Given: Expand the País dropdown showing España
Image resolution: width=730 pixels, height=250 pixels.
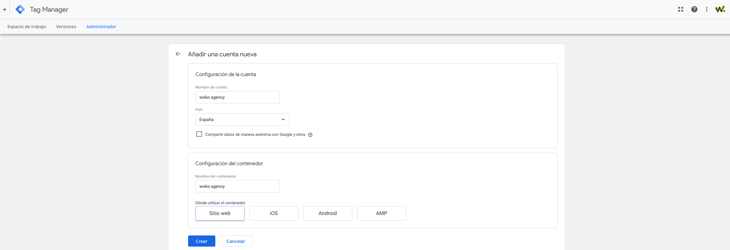Looking at the screenshot, I should 242,119.
